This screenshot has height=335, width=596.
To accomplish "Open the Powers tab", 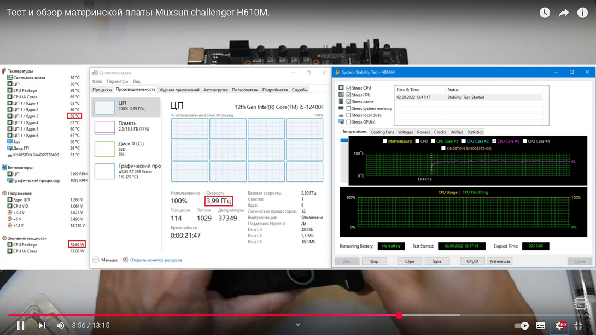I will pos(423,132).
